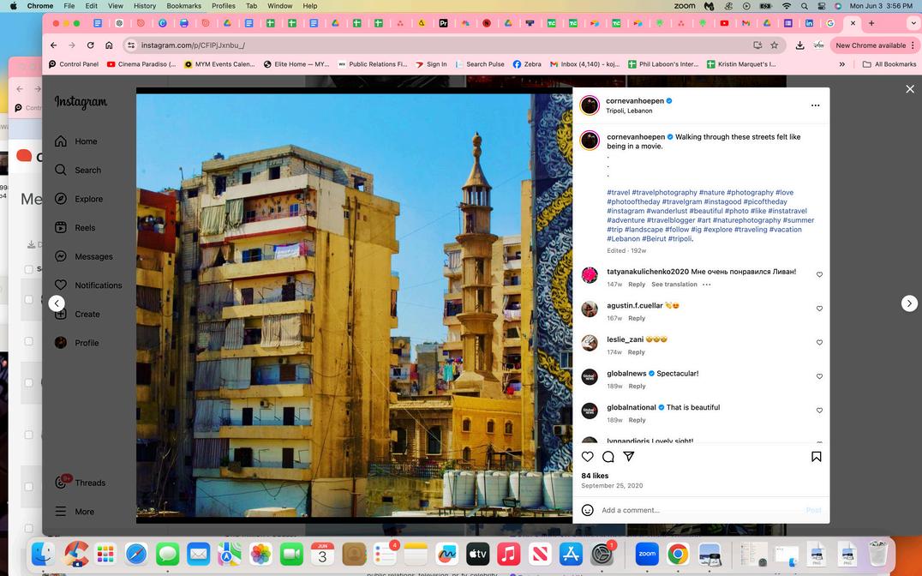Open the View menu
Image resolution: width=922 pixels, height=576 pixels.
115,6
